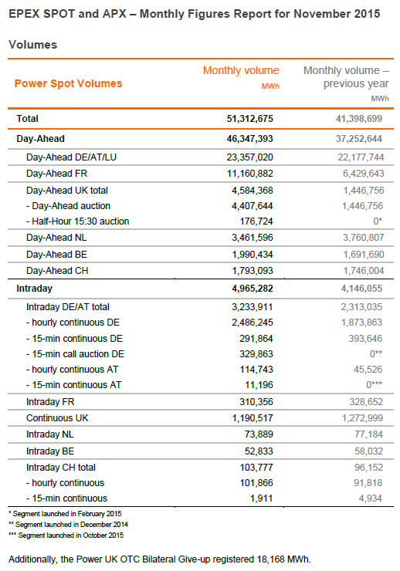Click the Intraday bold row label
This screenshot has width=400, height=571.
point(34,289)
